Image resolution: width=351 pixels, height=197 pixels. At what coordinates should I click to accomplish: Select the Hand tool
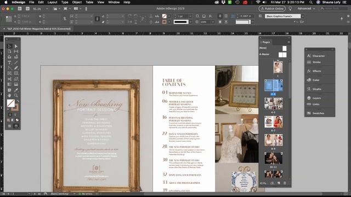10,95
